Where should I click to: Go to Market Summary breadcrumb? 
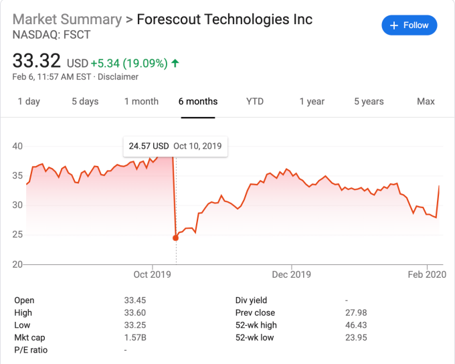(67, 19)
